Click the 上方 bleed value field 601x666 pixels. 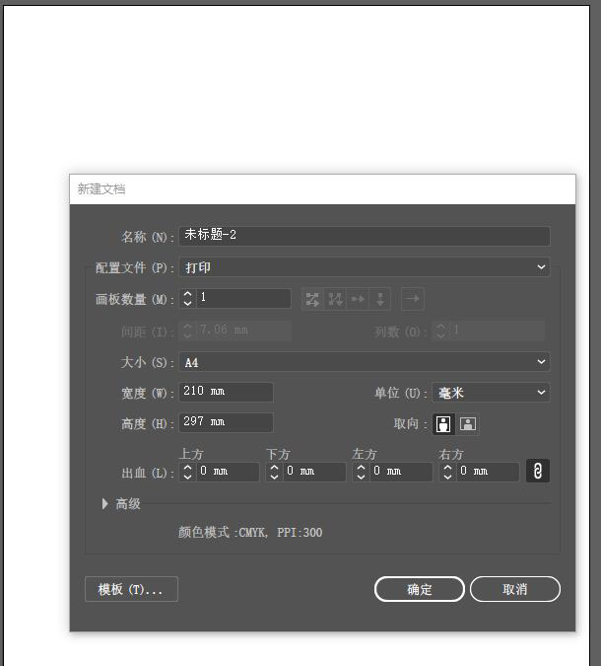[x=228, y=472]
